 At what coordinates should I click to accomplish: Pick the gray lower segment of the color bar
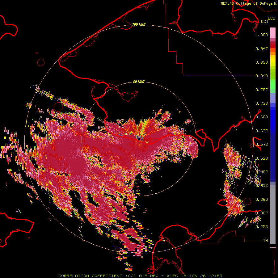(273, 216)
